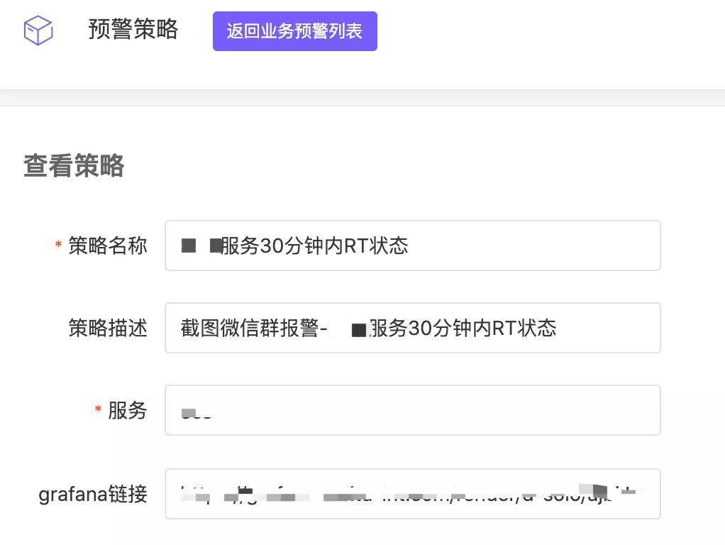Click the purple cube logo icon
The height and width of the screenshot is (545, 725).
click(x=38, y=31)
